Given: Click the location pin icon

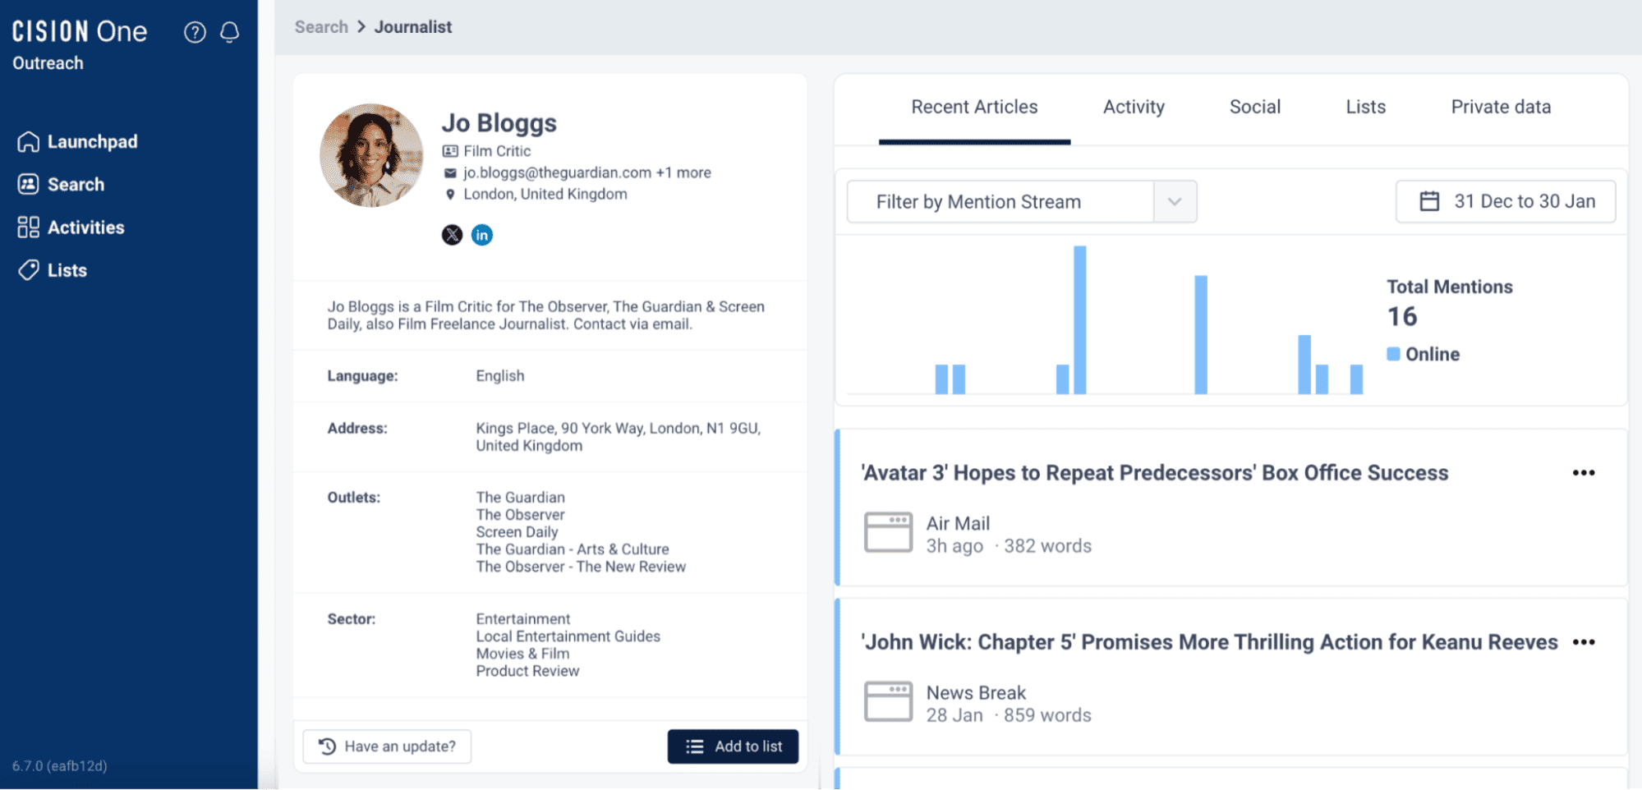Looking at the screenshot, I should point(450,195).
